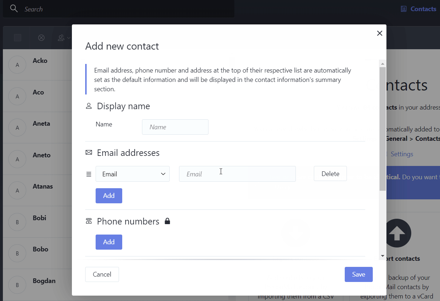Viewport: 440px width, 301px height.
Task: Click the drag handle beside the Email row
Action: pyautogui.click(x=88, y=174)
